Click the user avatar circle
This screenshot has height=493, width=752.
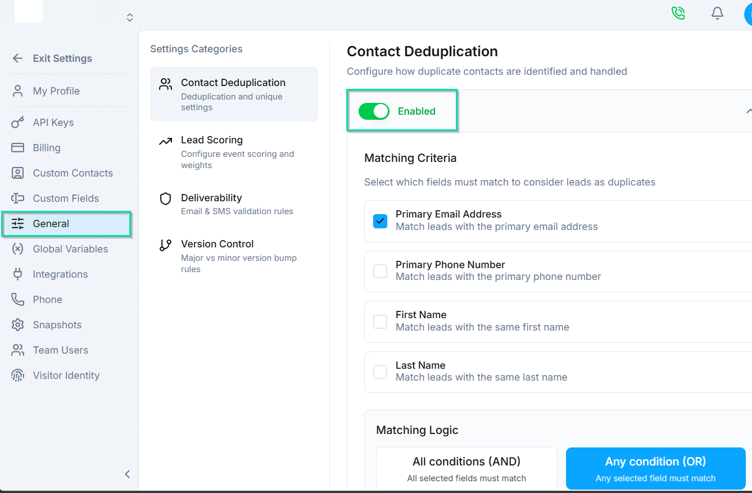pyautogui.click(x=748, y=13)
